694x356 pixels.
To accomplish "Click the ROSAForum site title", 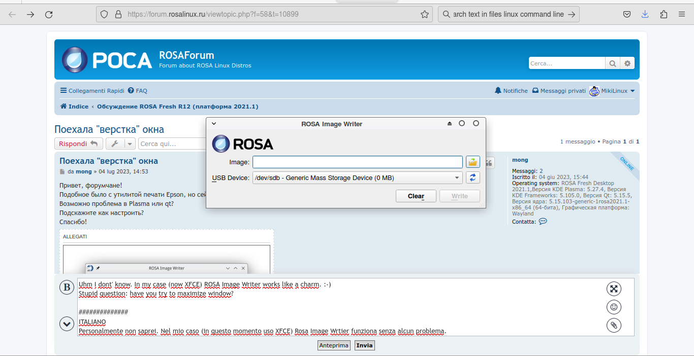I will point(186,55).
